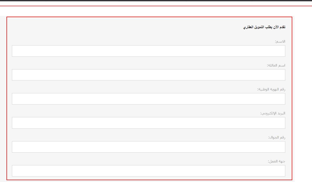Click the اسم العائلة: label text

tap(276, 65)
